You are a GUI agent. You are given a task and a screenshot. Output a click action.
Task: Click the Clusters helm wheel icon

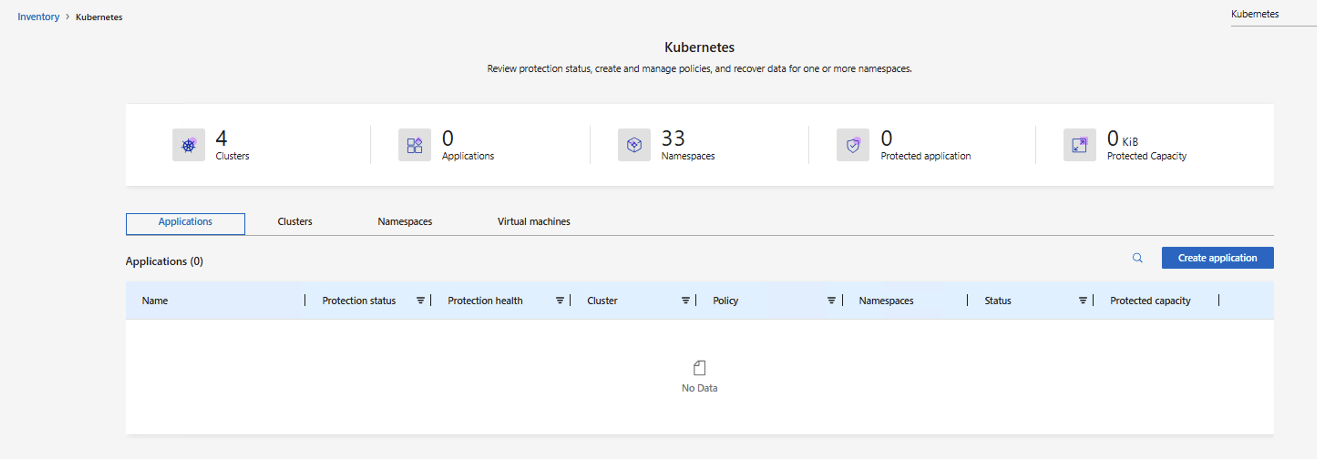click(x=189, y=145)
